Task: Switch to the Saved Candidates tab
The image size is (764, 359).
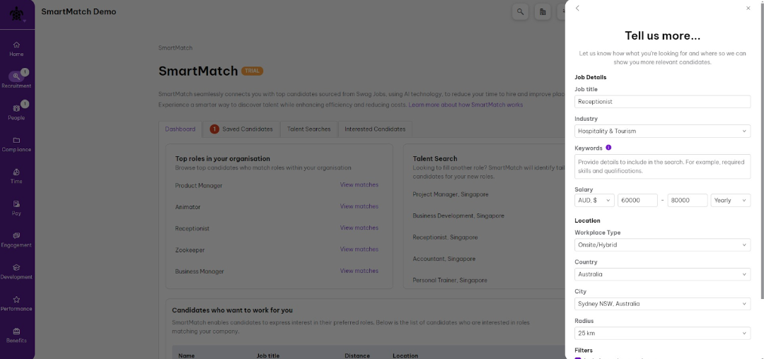Action: (241, 129)
